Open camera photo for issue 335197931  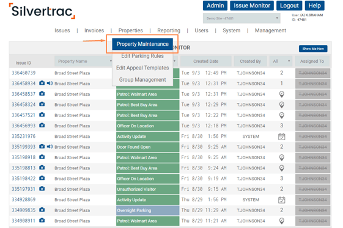coord(42,188)
